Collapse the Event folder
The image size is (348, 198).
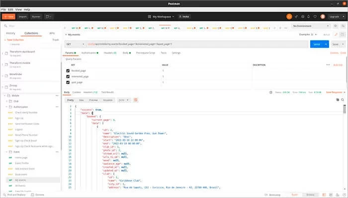click(x=6, y=152)
